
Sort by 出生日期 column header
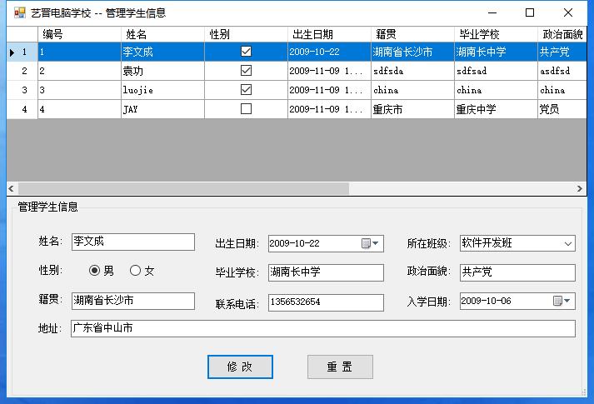[330, 34]
